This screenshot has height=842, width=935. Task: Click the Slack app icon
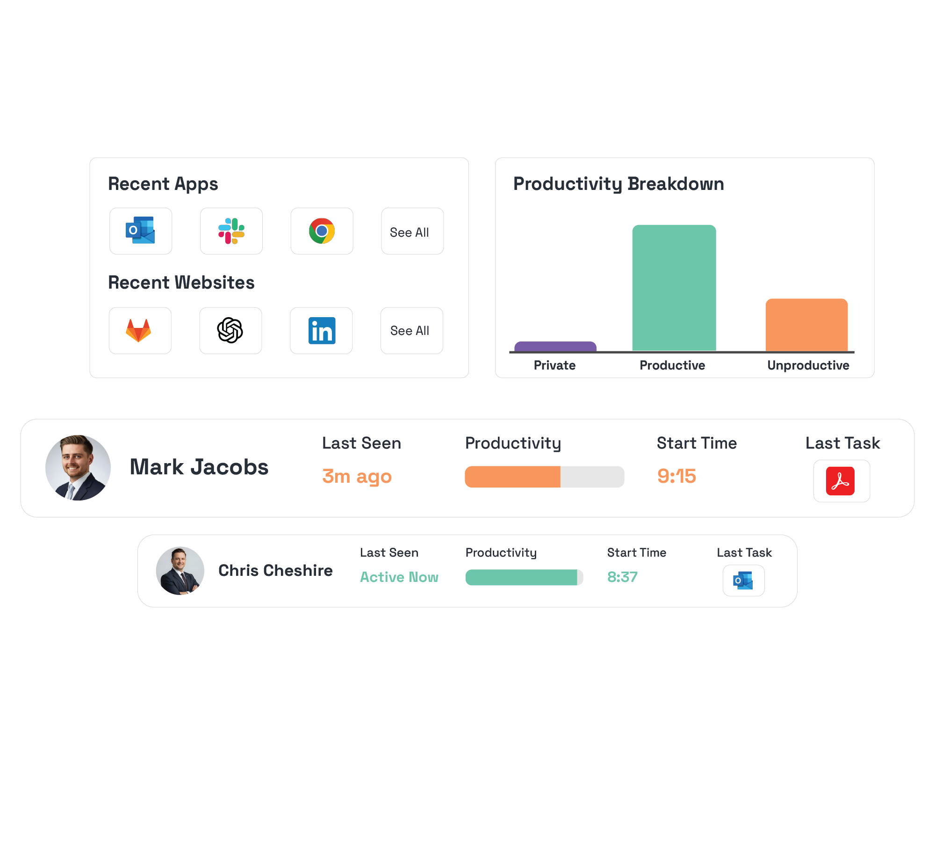(231, 231)
